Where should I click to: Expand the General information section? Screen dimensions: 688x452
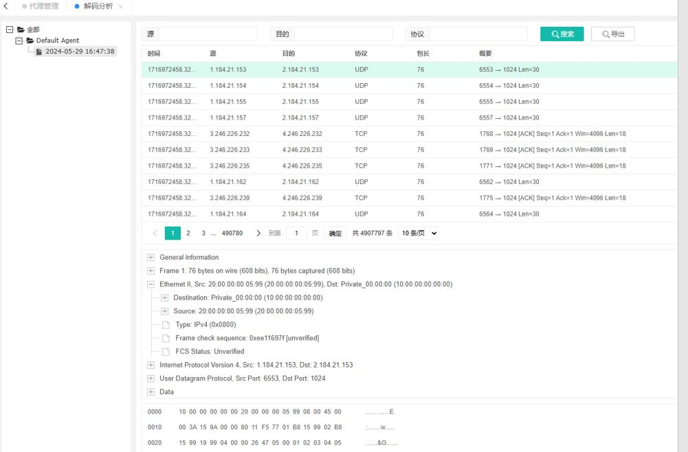151,258
